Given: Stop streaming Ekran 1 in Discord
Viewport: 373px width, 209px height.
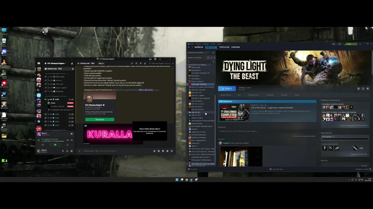Looking at the screenshot, I should coord(71,134).
